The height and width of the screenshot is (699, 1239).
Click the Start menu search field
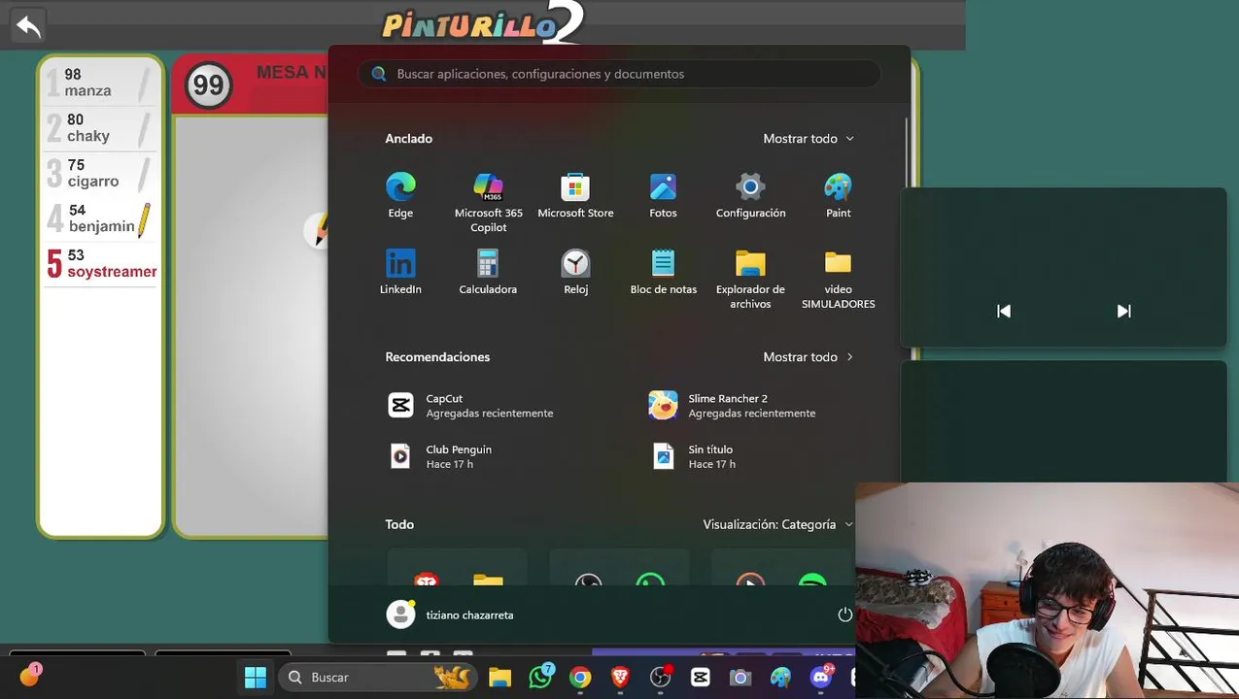click(619, 74)
